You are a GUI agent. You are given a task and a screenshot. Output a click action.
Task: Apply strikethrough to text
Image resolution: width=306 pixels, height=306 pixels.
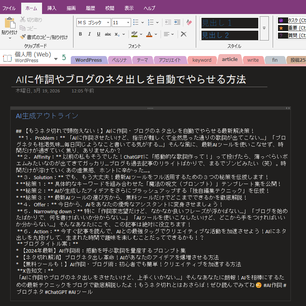[x=108, y=34]
